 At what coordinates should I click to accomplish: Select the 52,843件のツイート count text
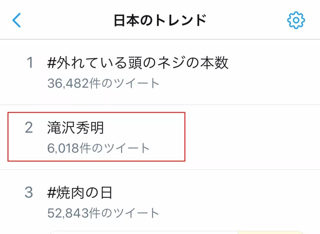103,213
